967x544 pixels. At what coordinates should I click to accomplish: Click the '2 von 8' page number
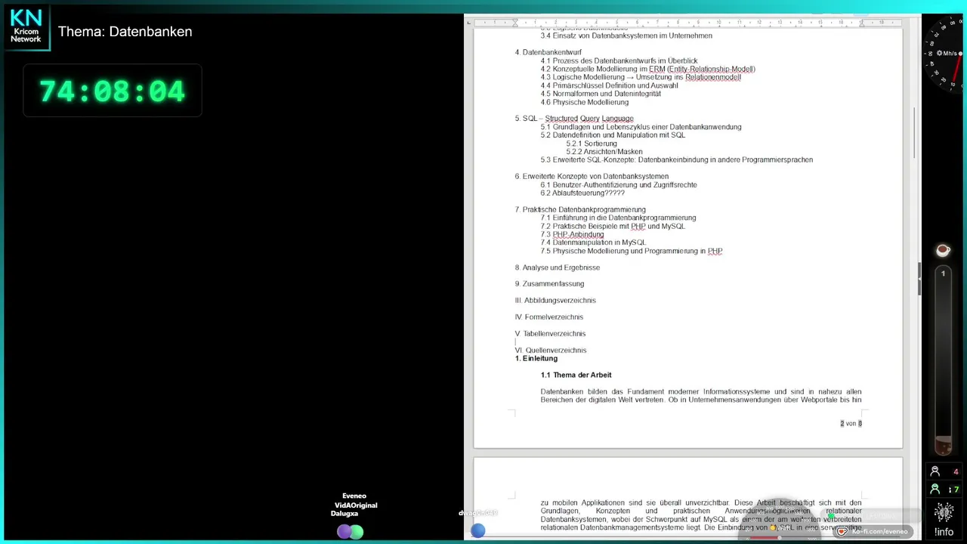(x=851, y=423)
